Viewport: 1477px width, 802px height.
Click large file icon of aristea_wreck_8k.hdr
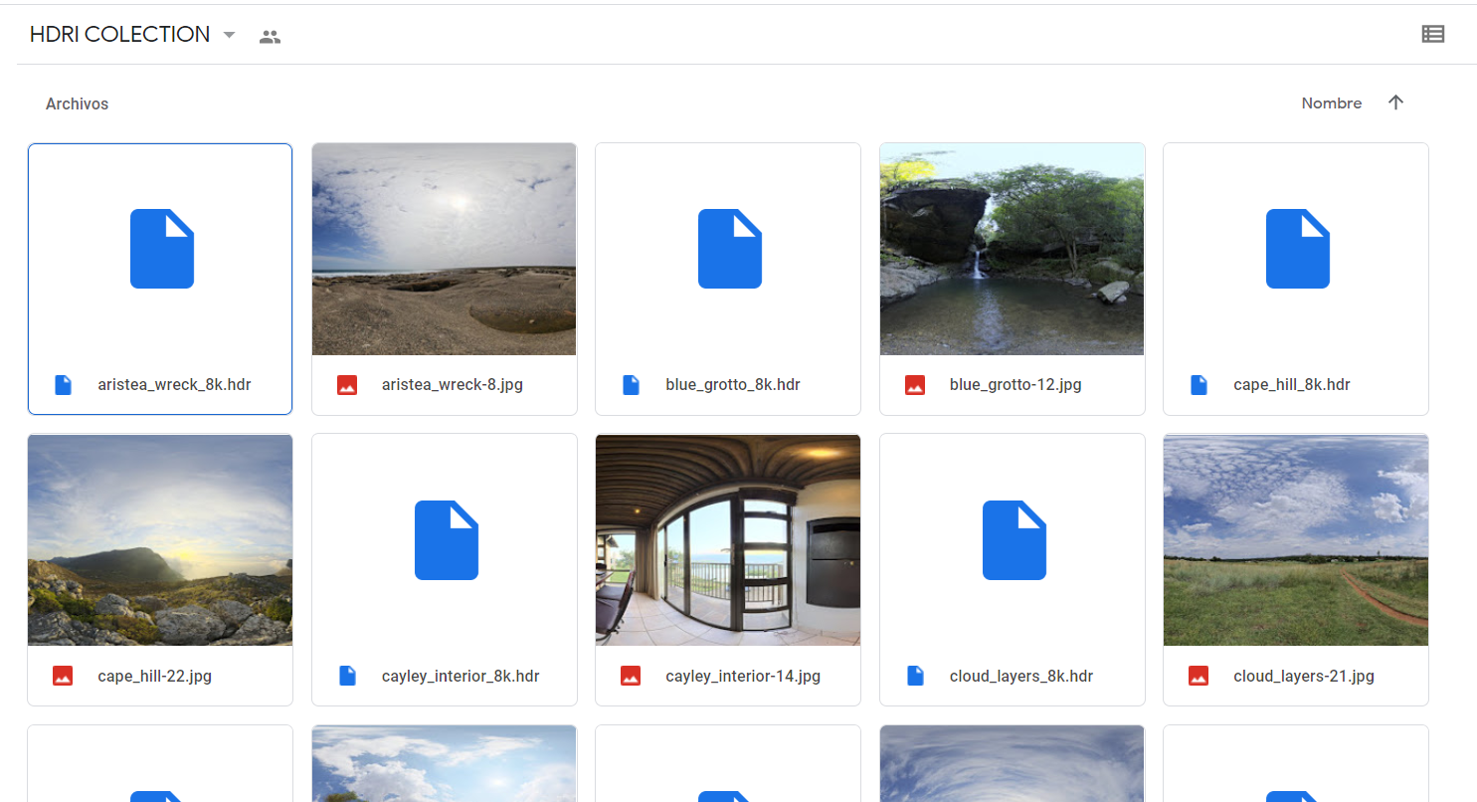tap(162, 249)
